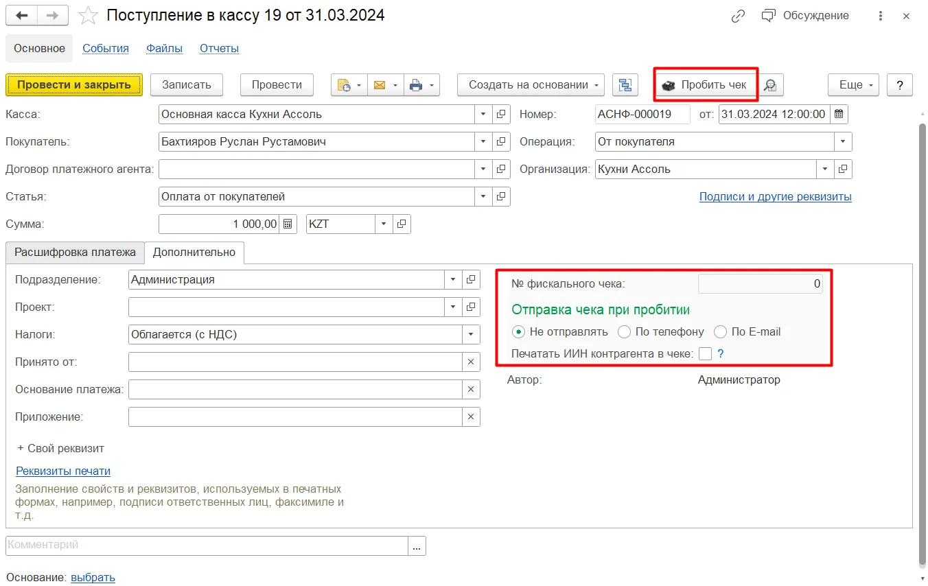This screenshot has width=928, height=586.
Task: Expand the Налоги dropdown arrow
Action: pyautogui.click(x=472, y=335)
